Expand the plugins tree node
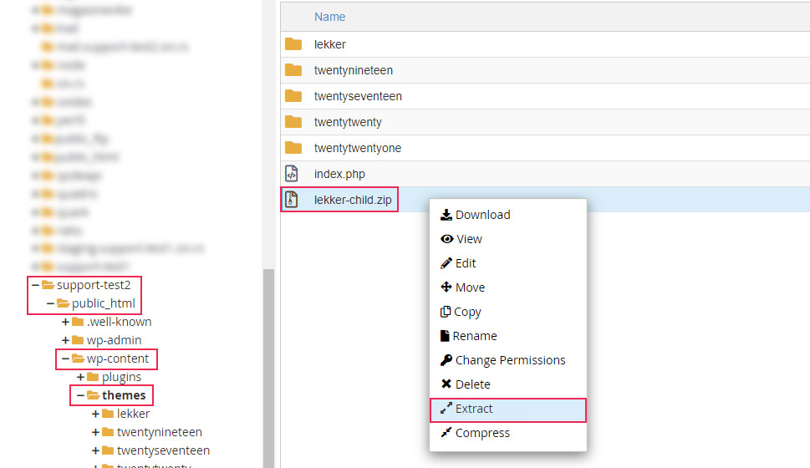The height and width of the screenshot is (468, 810). pos(80,377)
